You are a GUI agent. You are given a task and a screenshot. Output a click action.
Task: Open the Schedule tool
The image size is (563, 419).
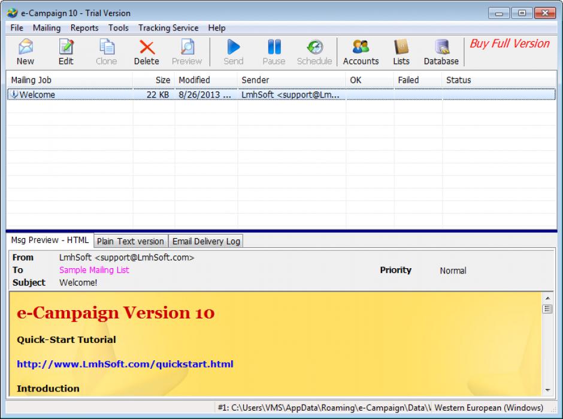314,53
